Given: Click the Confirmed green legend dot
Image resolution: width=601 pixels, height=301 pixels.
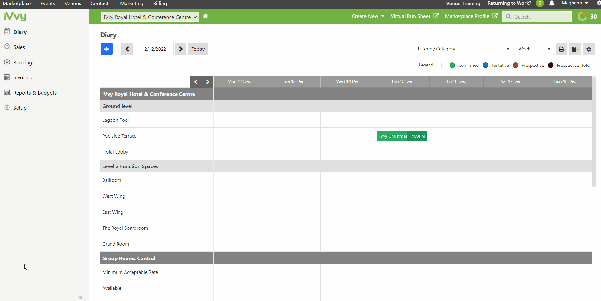Looking at the screenshot, I should [452, 65].
